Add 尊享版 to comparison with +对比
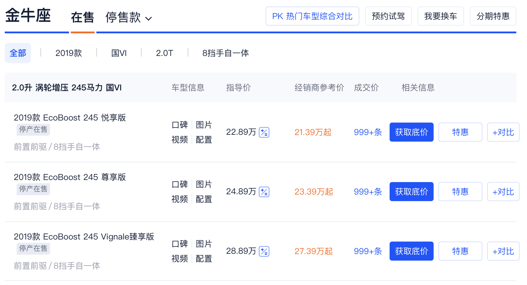This screenshot has height=285, width=527. click(x=503, y=192)
